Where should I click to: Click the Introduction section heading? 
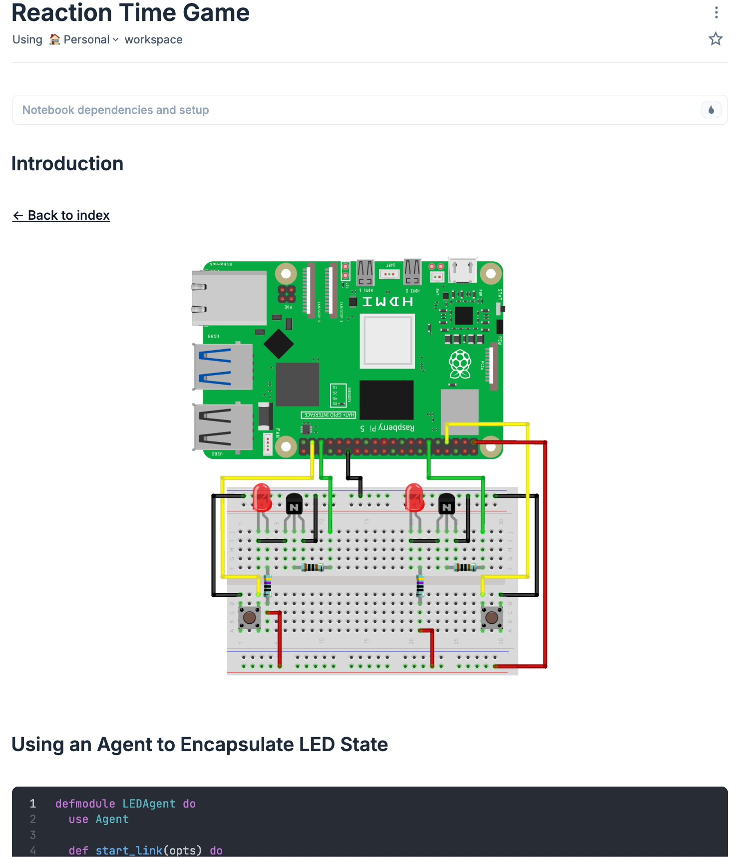(x=67, y=164)
